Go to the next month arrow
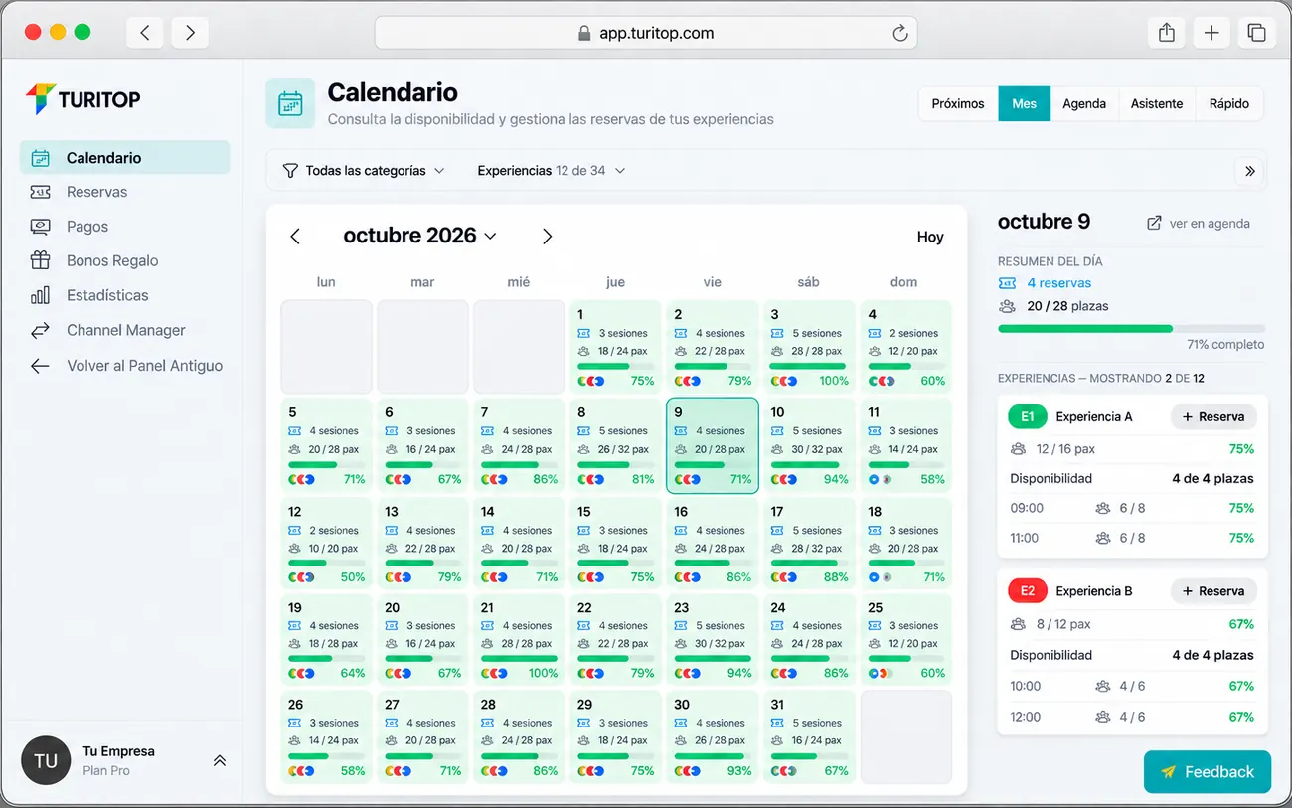This screenshot has height=808, width=1292. [547, 237]
